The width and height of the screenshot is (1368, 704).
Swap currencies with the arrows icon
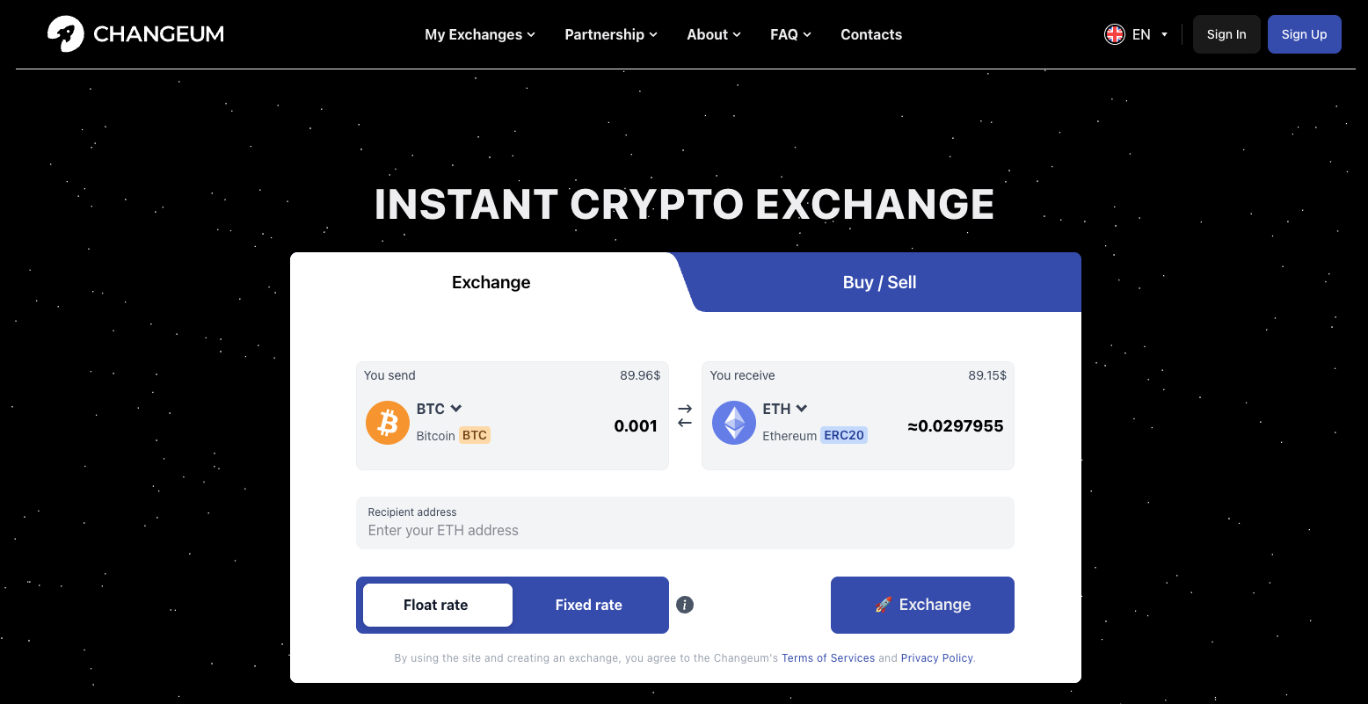[685, 416]
